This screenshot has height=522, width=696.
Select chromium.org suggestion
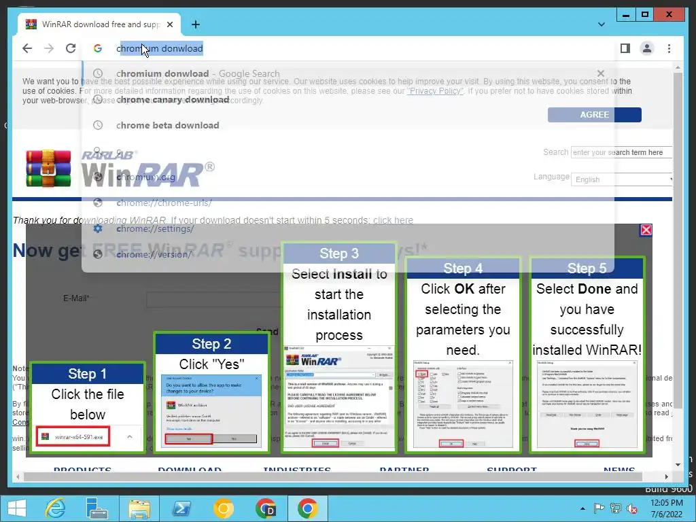347,177
